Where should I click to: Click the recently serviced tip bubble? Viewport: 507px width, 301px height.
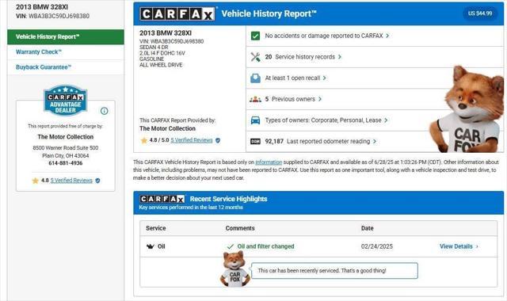(x=334, y=271)
